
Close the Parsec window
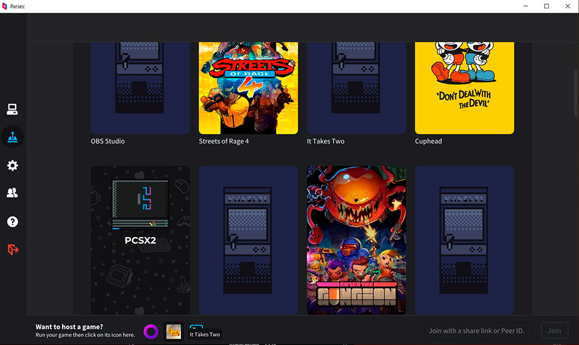(x=568, y=6)
